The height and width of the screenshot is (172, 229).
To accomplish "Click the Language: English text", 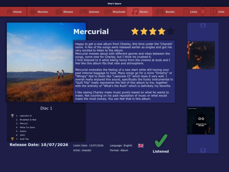I will coord(121,146).
